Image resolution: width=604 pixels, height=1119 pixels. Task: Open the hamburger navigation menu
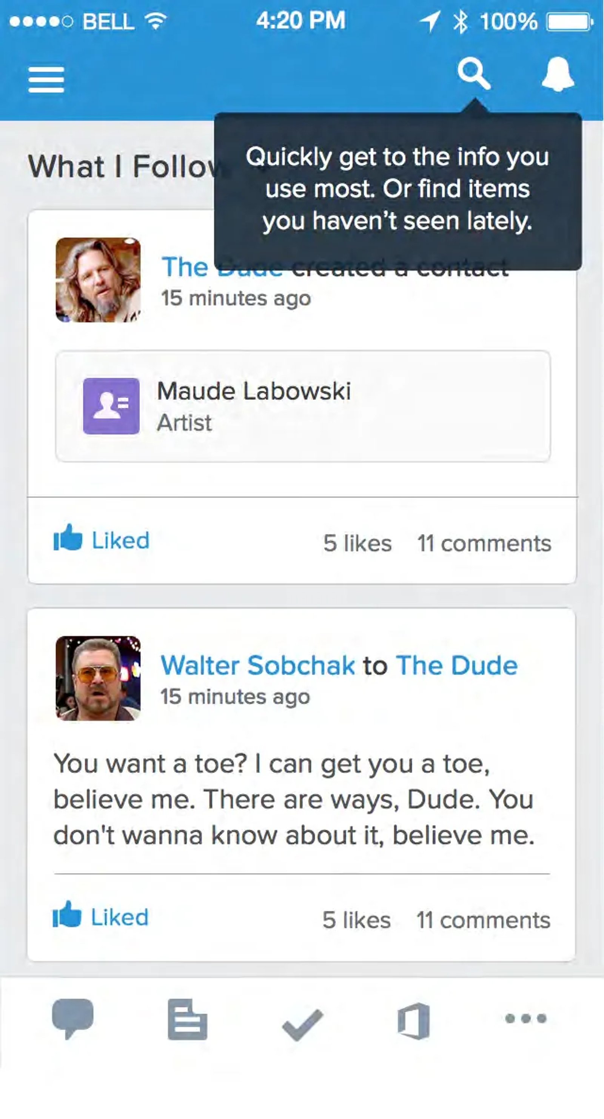(46, 80)
